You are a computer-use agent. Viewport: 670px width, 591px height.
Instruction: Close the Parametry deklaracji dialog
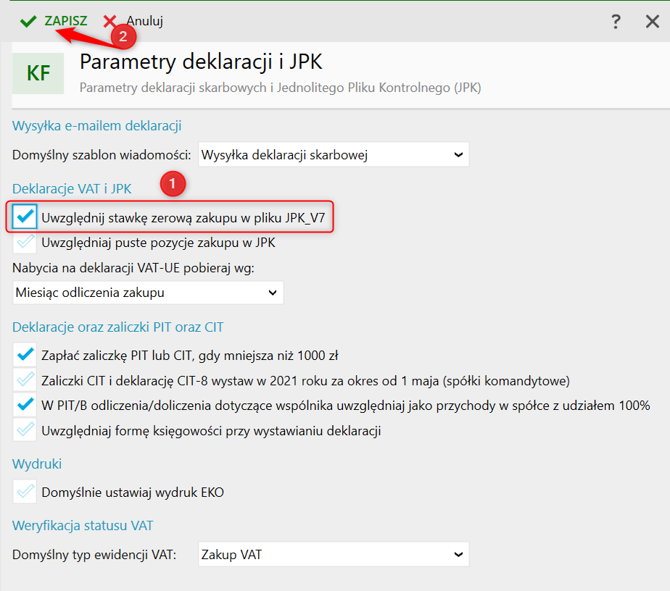point(652,21)
